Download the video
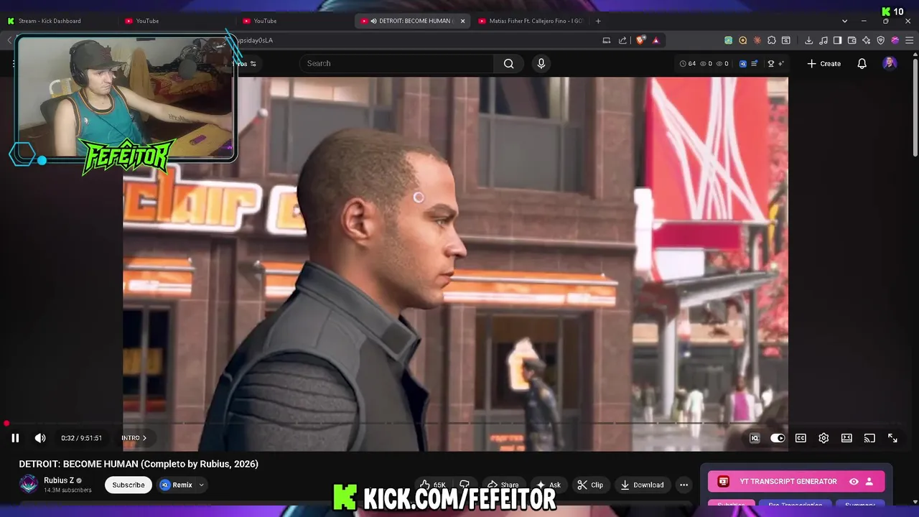This screenshot has height=517, width=919. 642,485
